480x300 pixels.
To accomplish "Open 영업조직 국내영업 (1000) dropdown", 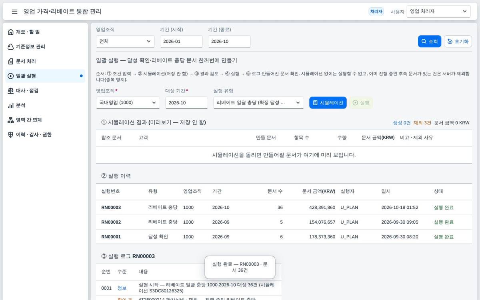I will (128, 103).
